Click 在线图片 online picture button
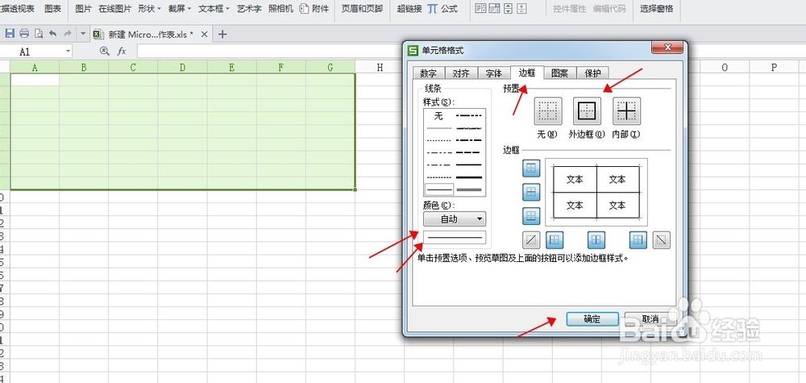 (114, 9)
